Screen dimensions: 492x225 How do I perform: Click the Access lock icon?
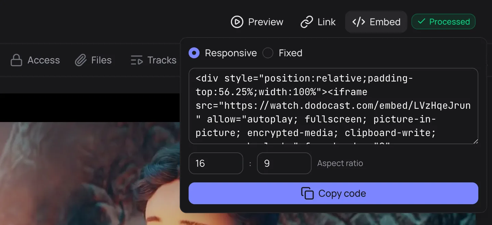click(16, 60)
